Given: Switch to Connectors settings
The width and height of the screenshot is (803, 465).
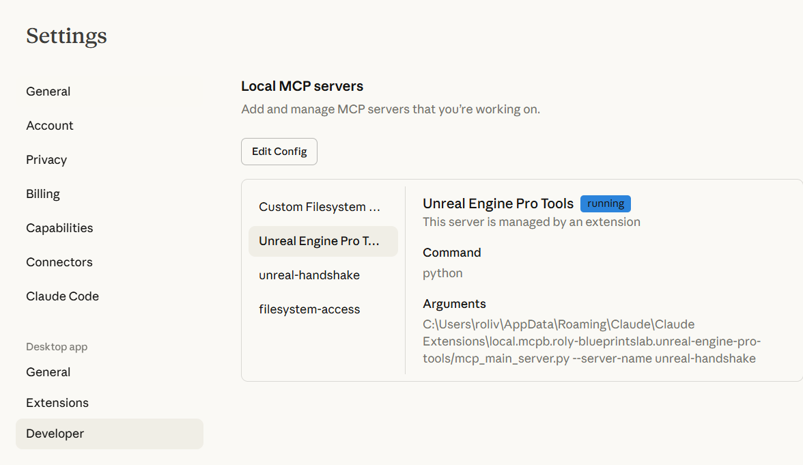Looking at the screenshot, I should pyautogui.click(x=59, y=262).
